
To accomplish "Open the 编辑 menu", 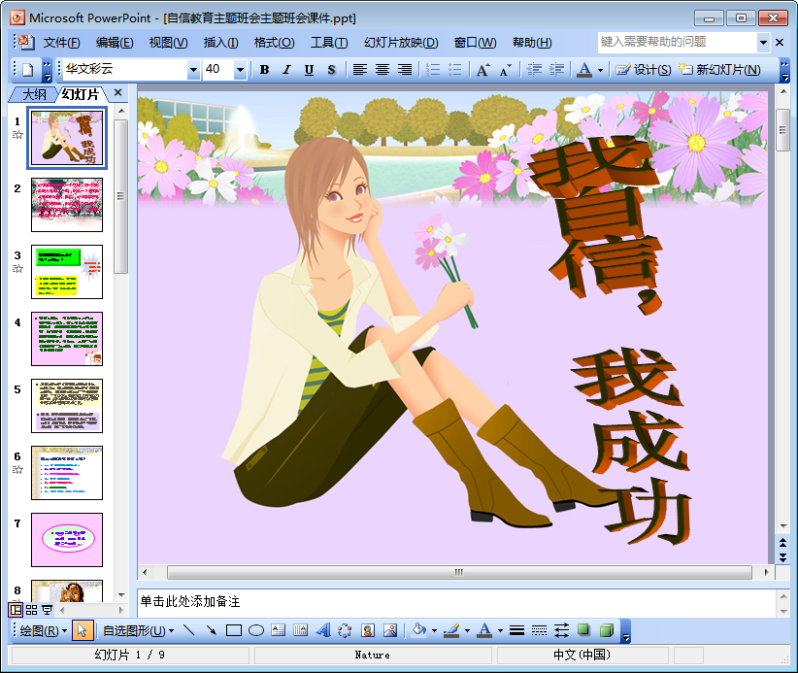I will coord(115,43).
